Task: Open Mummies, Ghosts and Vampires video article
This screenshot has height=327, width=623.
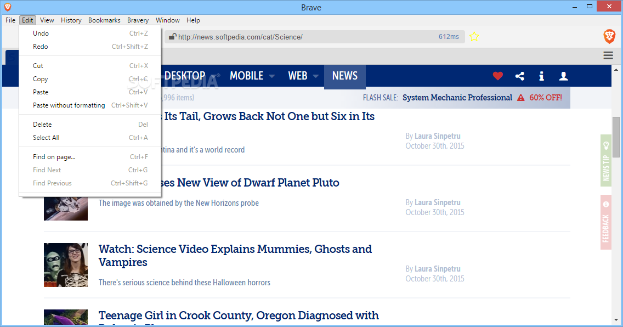Action: click(235, 256)
